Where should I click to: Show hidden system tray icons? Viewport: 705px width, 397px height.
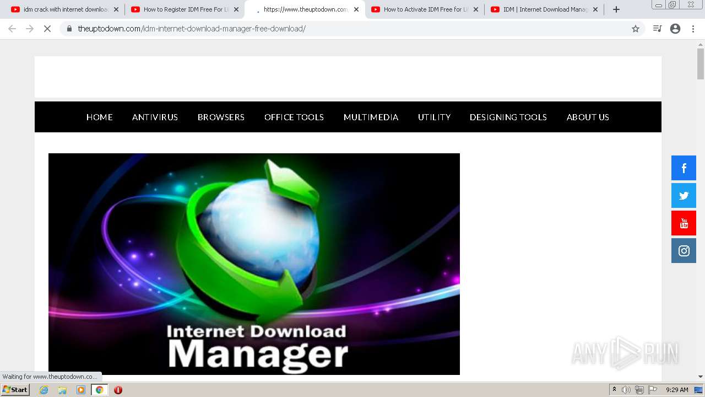[614, 390]
